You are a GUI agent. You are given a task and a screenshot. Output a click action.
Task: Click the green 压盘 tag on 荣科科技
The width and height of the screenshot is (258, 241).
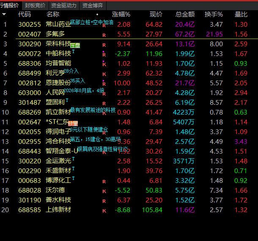[75, 45]
